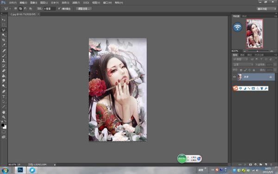Select the History Brush tool
The width and height of the screenshot is (278, 174).
[4, 66]
